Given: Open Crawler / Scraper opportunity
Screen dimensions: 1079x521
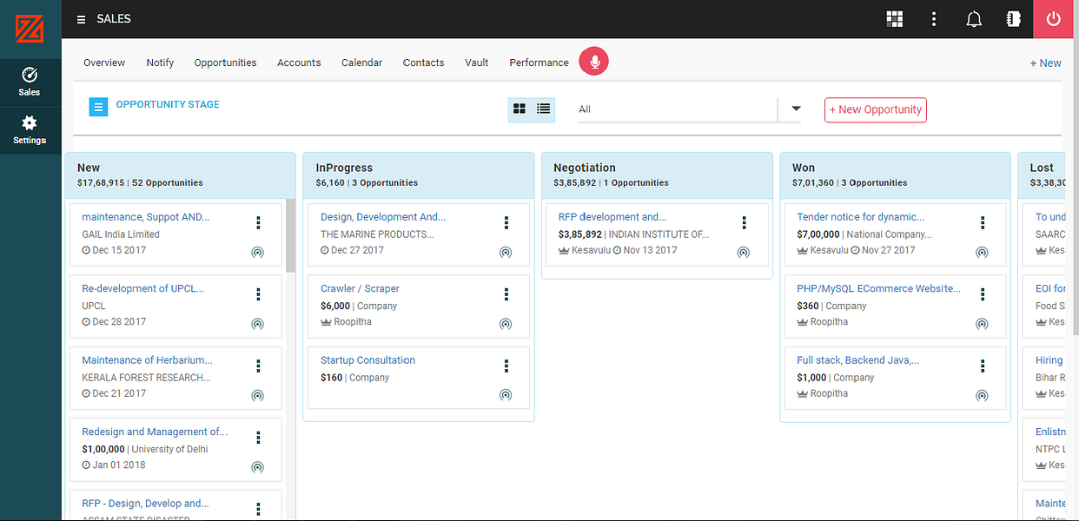Looking at the screenshot, I should (360, 288).
